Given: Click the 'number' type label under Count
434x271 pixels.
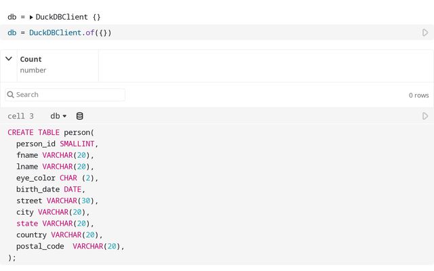Looking at the screenshot, I should click(33, 70).
